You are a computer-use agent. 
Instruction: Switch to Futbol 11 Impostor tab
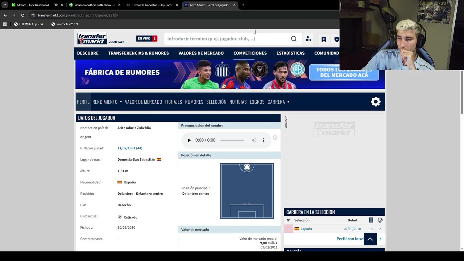click(152, 5)
